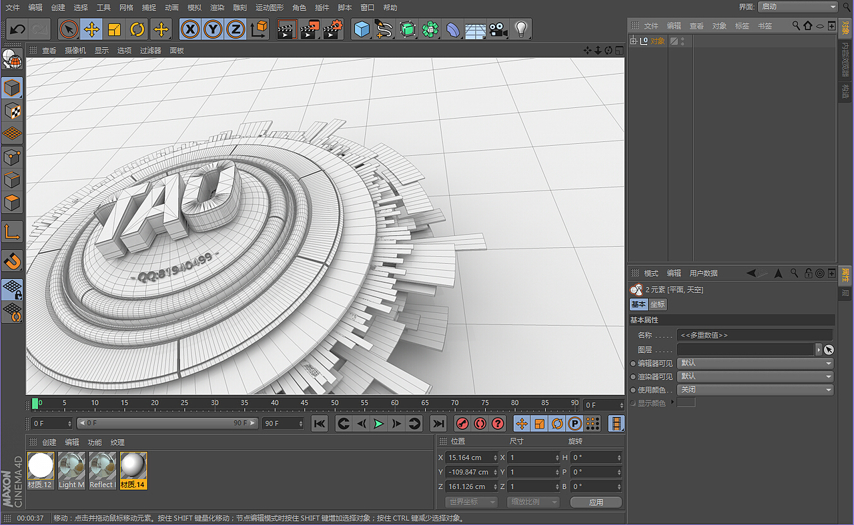Activate the Rotate tool in top toolbar

tap(137, 29)
